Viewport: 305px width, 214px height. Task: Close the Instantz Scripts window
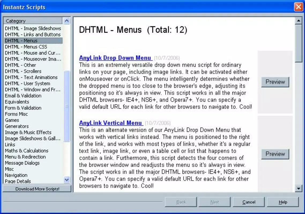pos(298,7)
